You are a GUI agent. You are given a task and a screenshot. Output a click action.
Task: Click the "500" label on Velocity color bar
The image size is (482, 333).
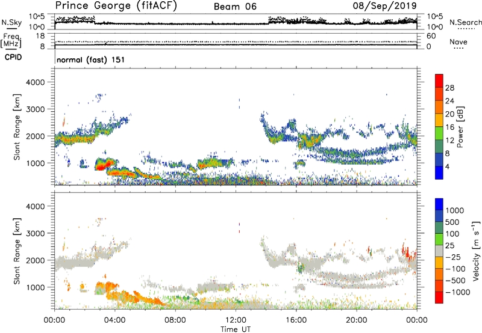click(452, 222)
